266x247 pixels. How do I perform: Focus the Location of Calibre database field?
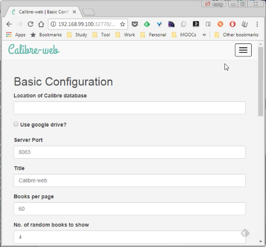129,108
